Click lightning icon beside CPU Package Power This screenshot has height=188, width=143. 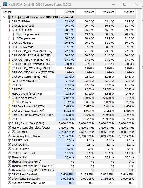9,98
